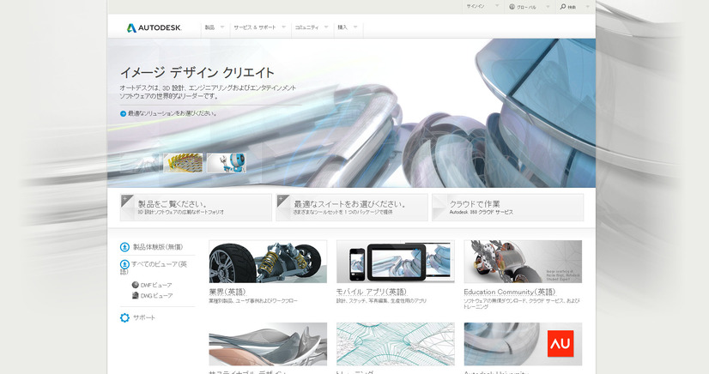
Task: Select the yellow structure hero slide thumbnail
Action: click(x=183, y=163)
